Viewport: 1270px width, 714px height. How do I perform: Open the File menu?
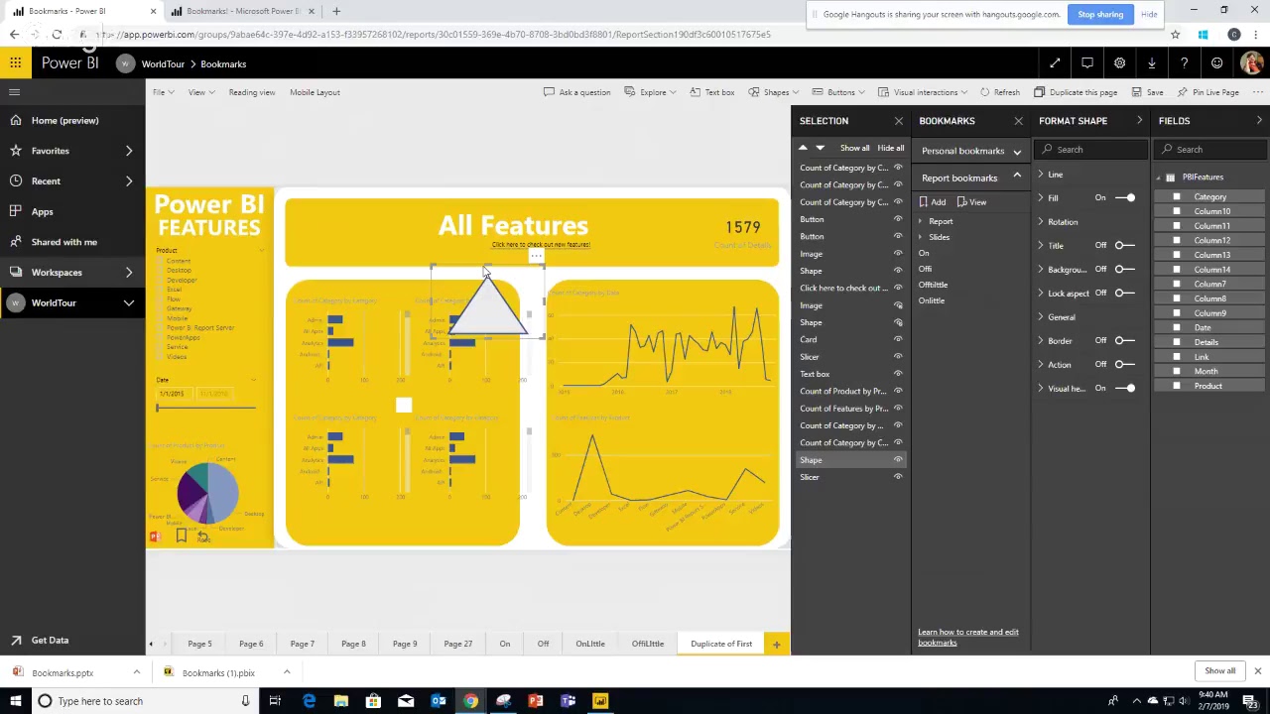coord(163,92)
